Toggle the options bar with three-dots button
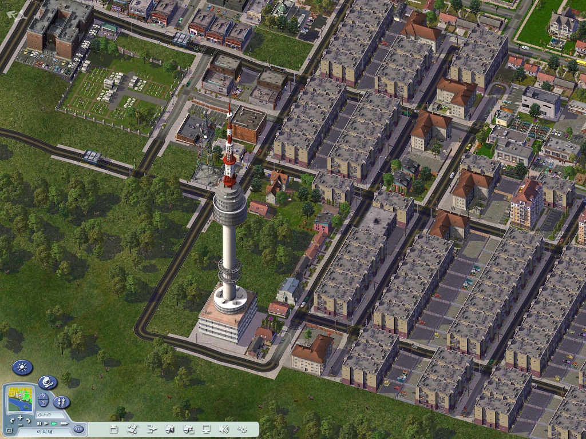 pyautogui.click(x=78, y=429)
